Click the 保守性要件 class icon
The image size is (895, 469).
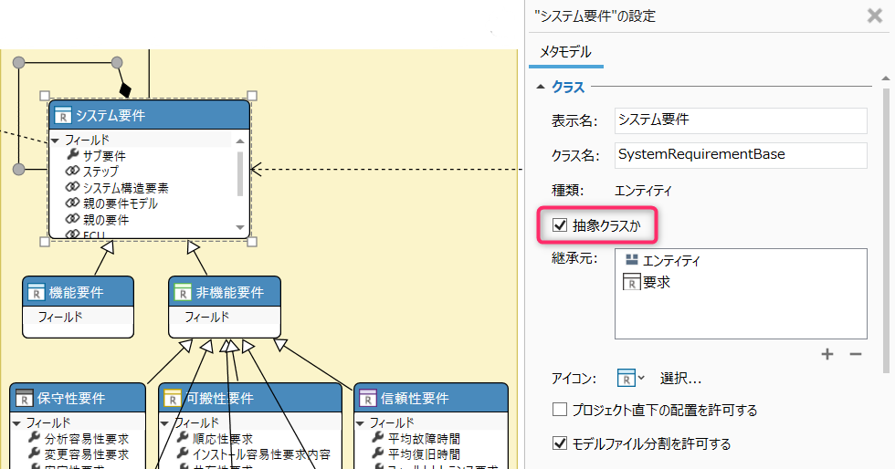(24, 398)
